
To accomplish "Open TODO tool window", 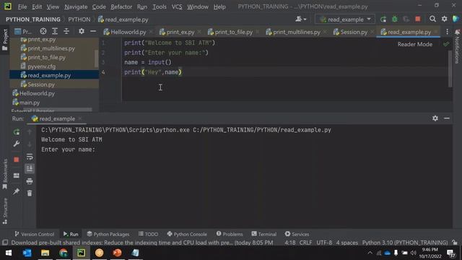I will point(148,234).
